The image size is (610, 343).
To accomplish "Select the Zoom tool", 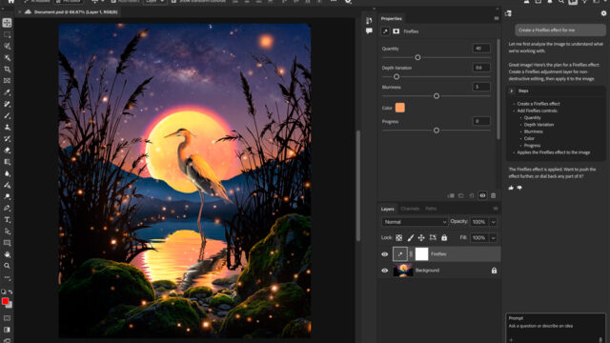I will [7, 266].
